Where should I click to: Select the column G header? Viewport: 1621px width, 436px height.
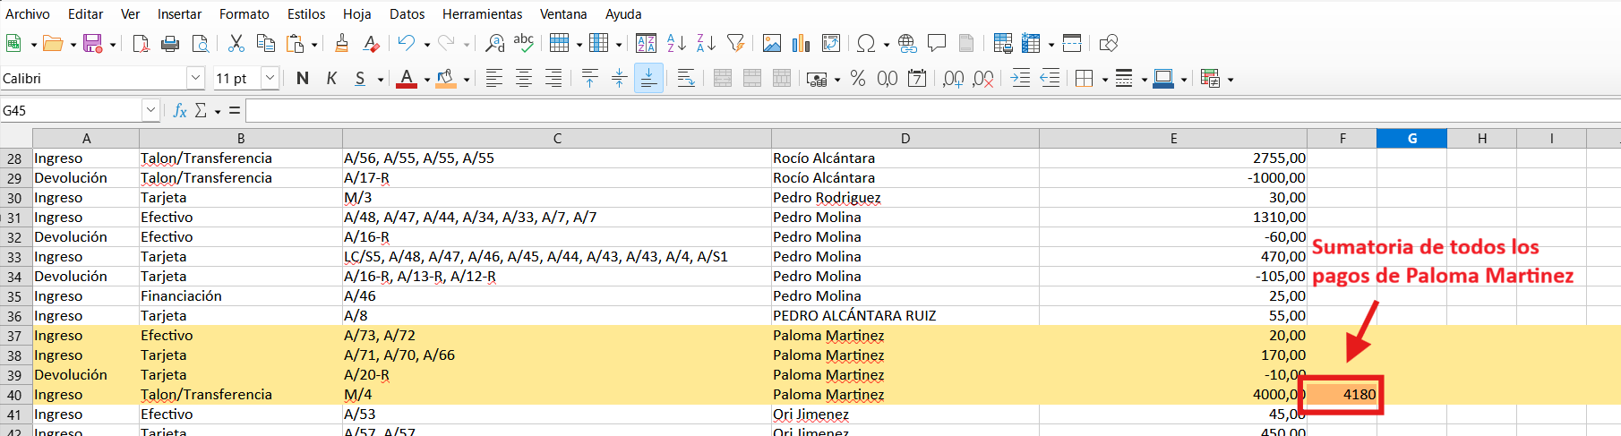(x=1411, y=138)
